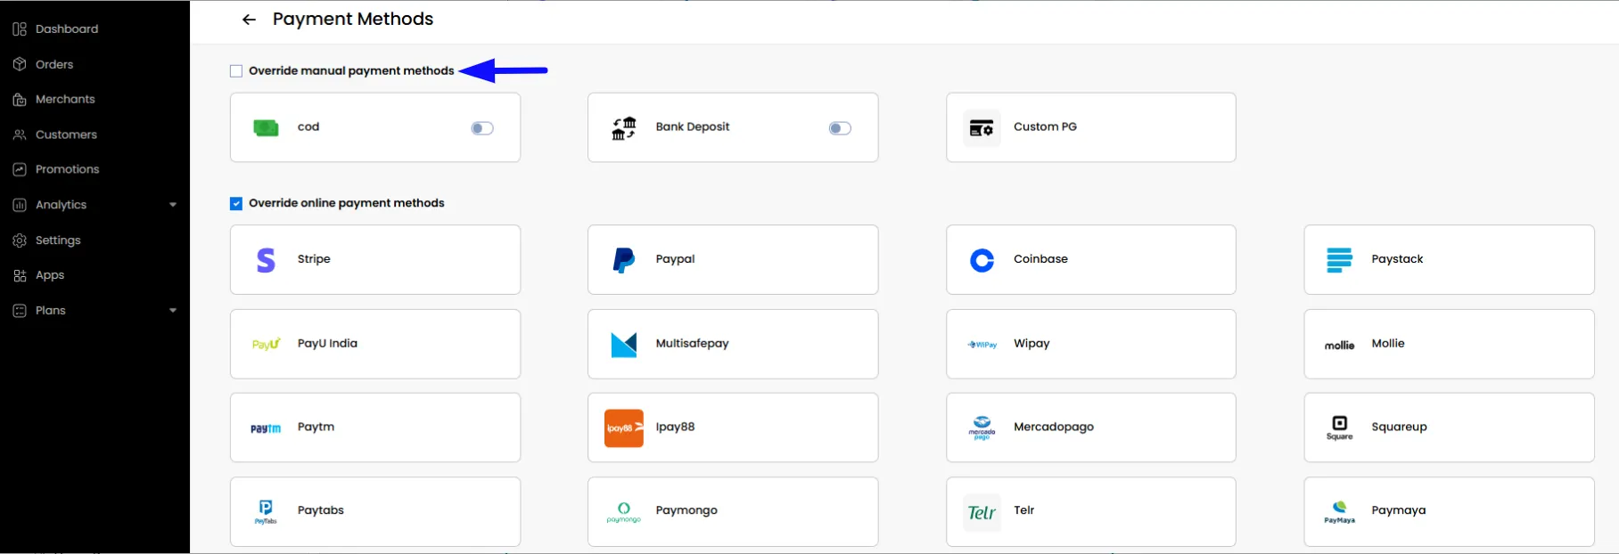The height and width of the screenshot is (554, 1619).
Task: Select the PayU India payment card
Action: point(375,344)
